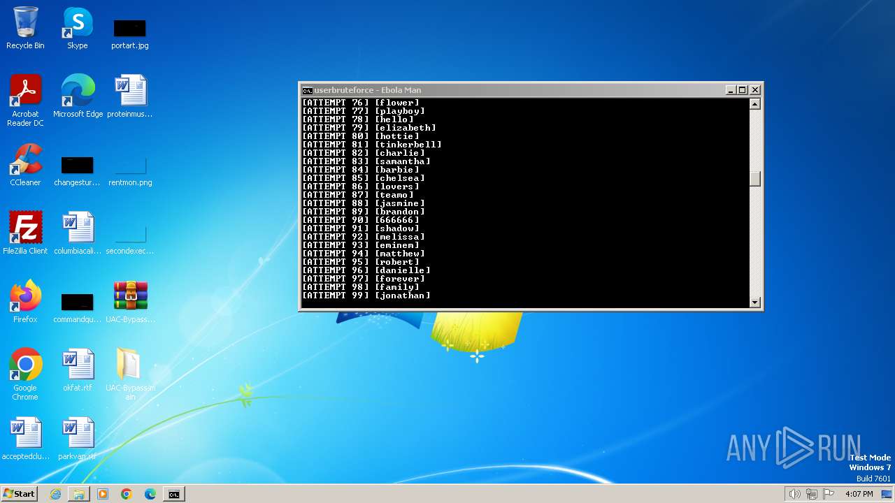Click the [ATTEMPT 83] [samantha] line
Viewport: 895px width, 503px height.
366,161
